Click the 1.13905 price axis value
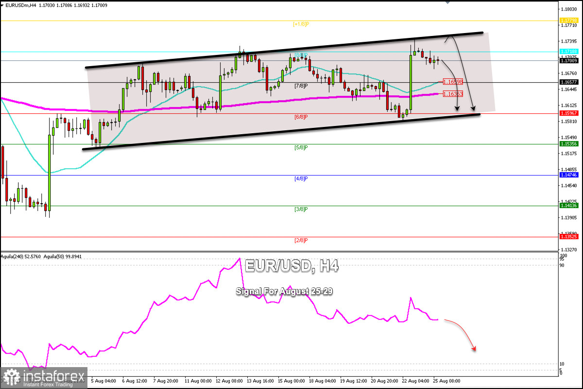583x389 pixels. click(x=568, y=218)
